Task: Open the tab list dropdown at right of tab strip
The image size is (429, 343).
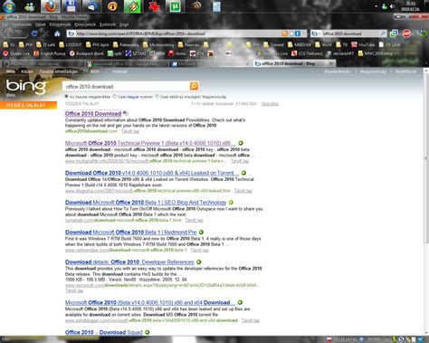Action: [426, 63]
